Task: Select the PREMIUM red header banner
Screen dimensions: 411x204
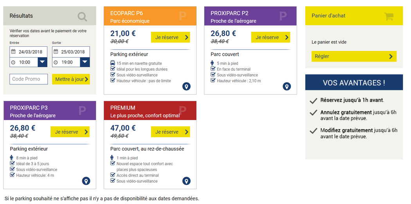Action: tap(150, 111)
